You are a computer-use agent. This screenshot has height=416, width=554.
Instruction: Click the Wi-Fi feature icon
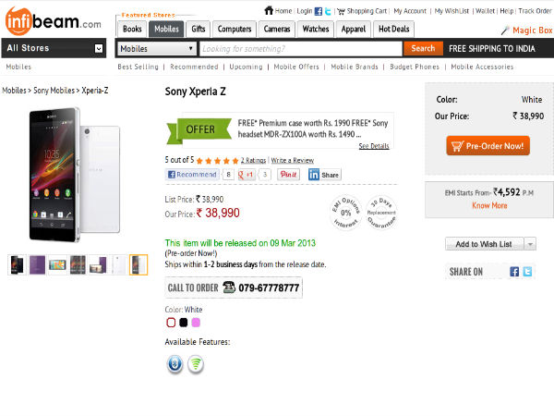tap(195, 364)
